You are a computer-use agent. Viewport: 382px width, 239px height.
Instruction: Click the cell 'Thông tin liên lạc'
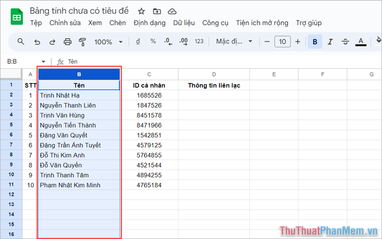(x=214, y=85)
